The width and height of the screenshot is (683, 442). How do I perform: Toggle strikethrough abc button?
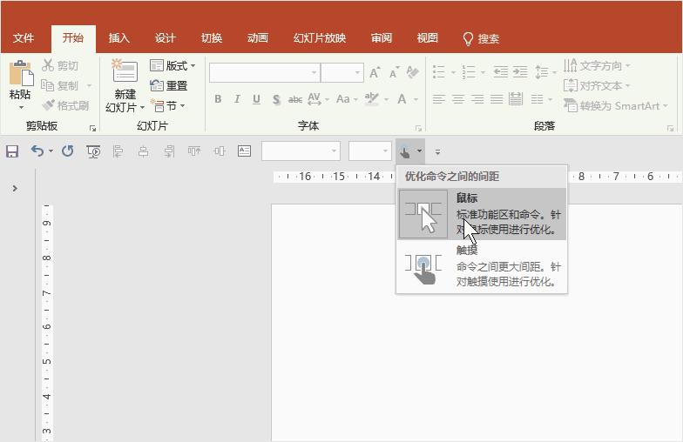(x=295, y=99)
